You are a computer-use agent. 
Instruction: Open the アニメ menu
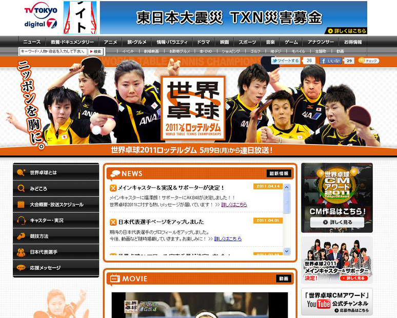[110, 42]
